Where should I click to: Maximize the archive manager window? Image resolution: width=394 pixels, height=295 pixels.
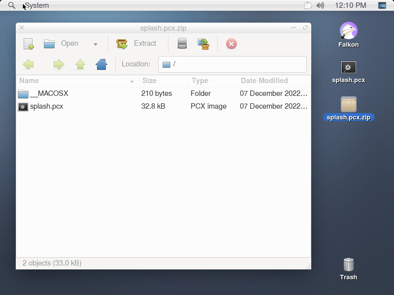(x=305, y=28)
